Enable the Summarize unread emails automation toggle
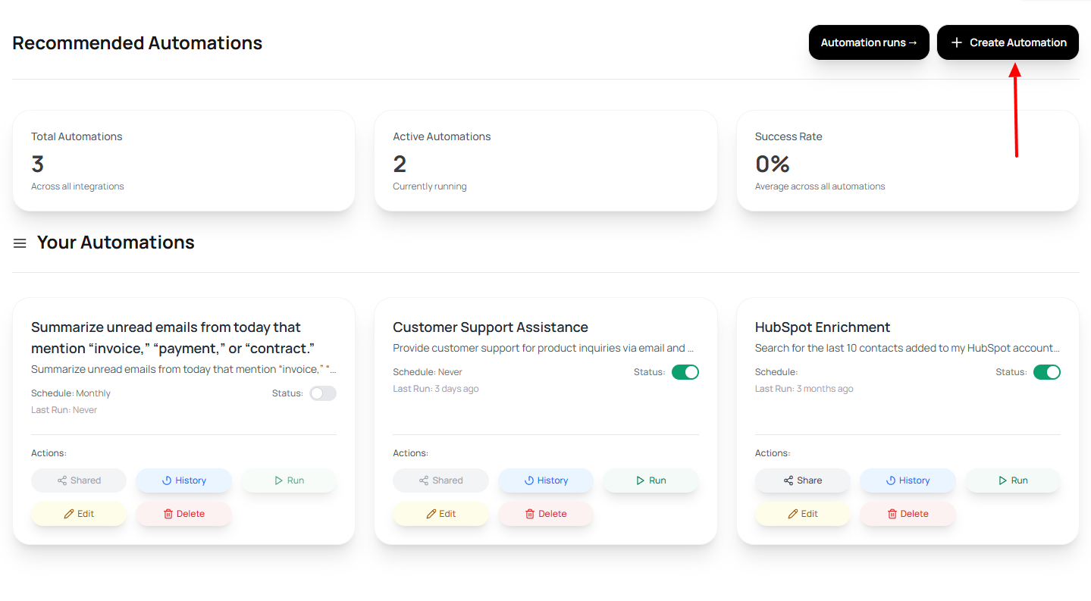This screenshot has width=1091, height=601. pyautogui.click(x=323, y=393)
